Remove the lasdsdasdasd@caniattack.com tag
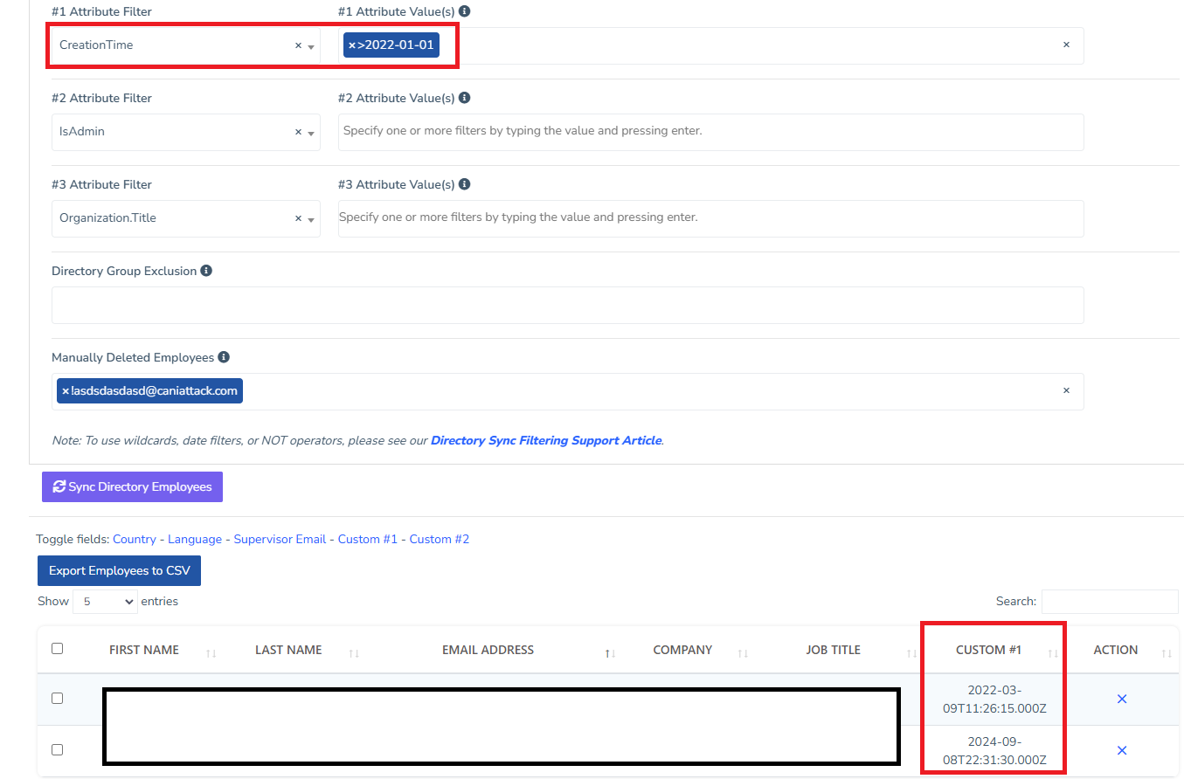 tap(66, 391)
